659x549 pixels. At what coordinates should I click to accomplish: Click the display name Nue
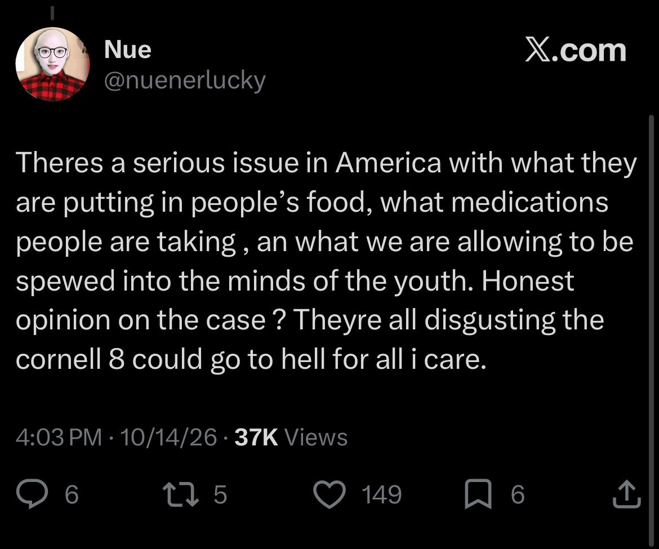[x=127, y=50]
